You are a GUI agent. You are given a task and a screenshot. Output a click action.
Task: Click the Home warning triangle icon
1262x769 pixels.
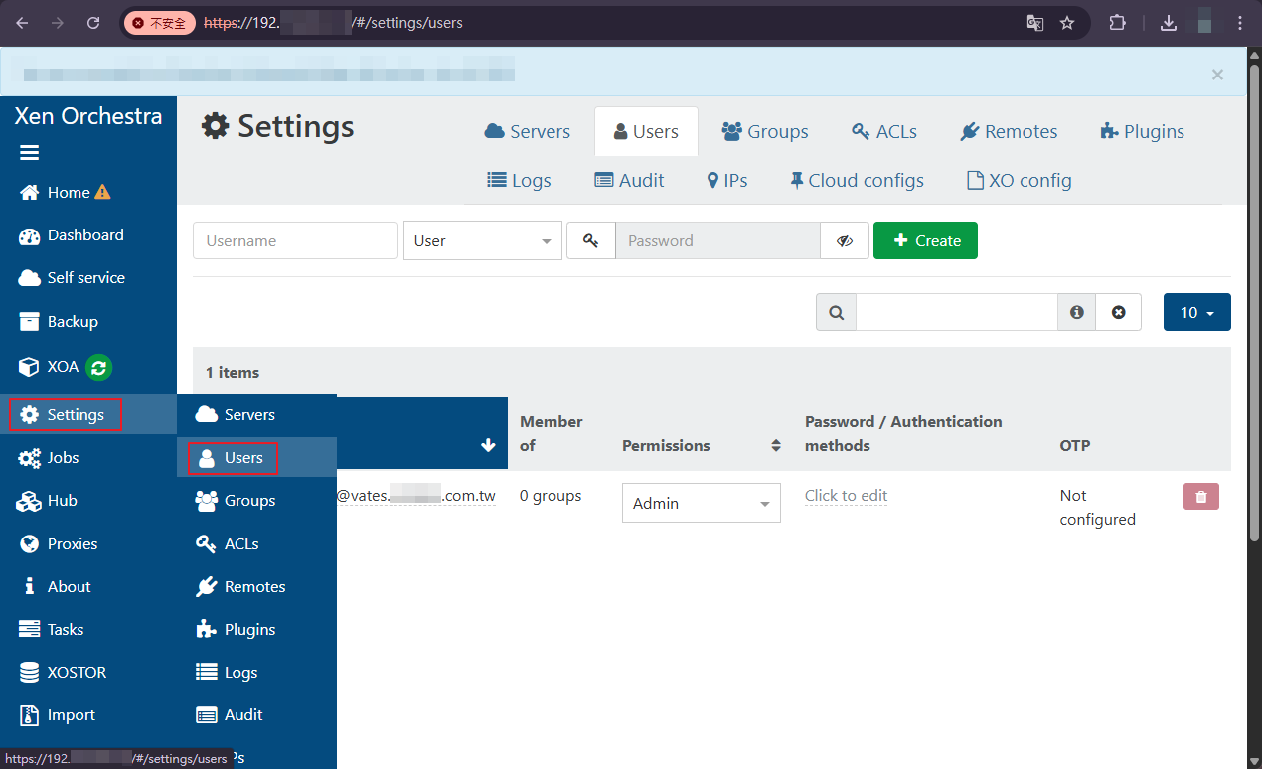102,192
